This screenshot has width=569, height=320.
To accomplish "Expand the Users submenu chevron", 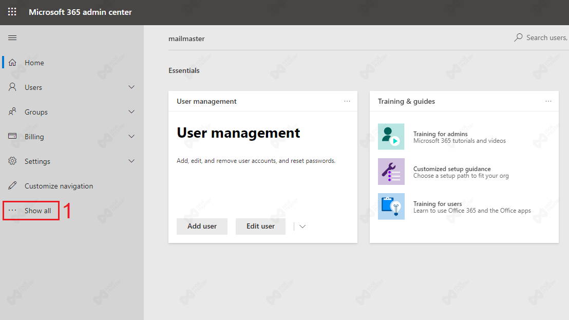I will pos(131,87).
